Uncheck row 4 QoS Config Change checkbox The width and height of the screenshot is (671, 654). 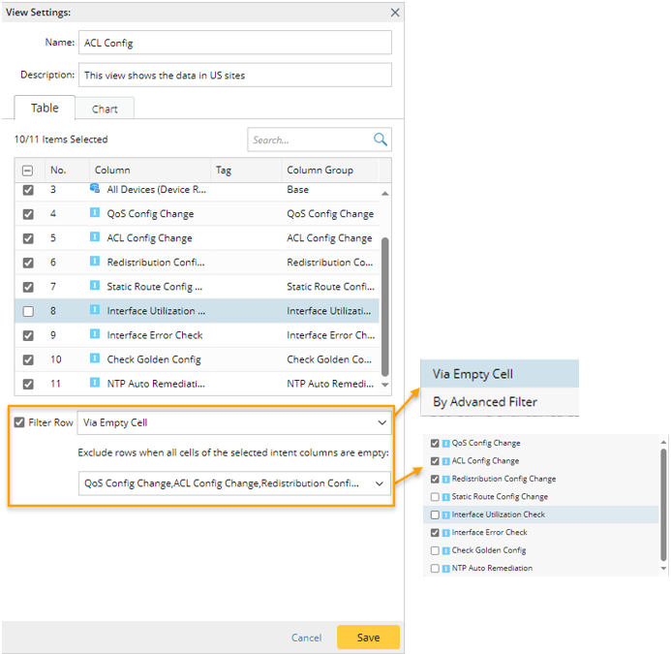28,214
